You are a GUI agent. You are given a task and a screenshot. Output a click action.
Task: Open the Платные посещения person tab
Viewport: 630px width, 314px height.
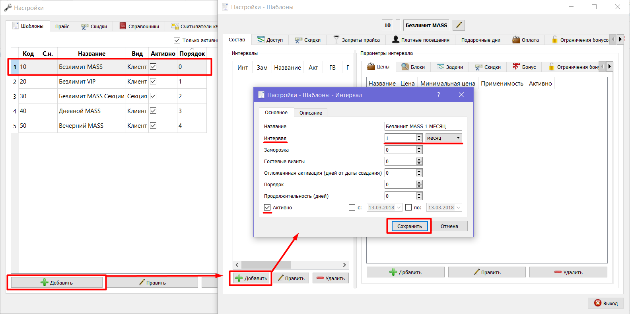click(x=421, y=40)
